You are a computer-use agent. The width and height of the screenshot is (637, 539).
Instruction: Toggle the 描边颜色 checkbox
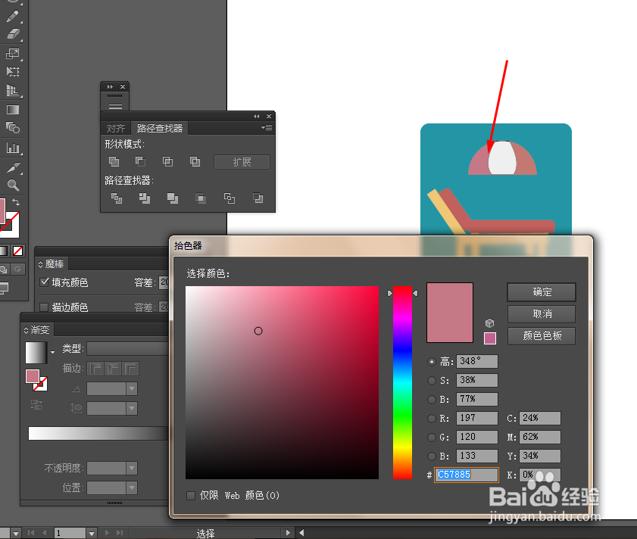pyautogui.click(x=44, y=307)
